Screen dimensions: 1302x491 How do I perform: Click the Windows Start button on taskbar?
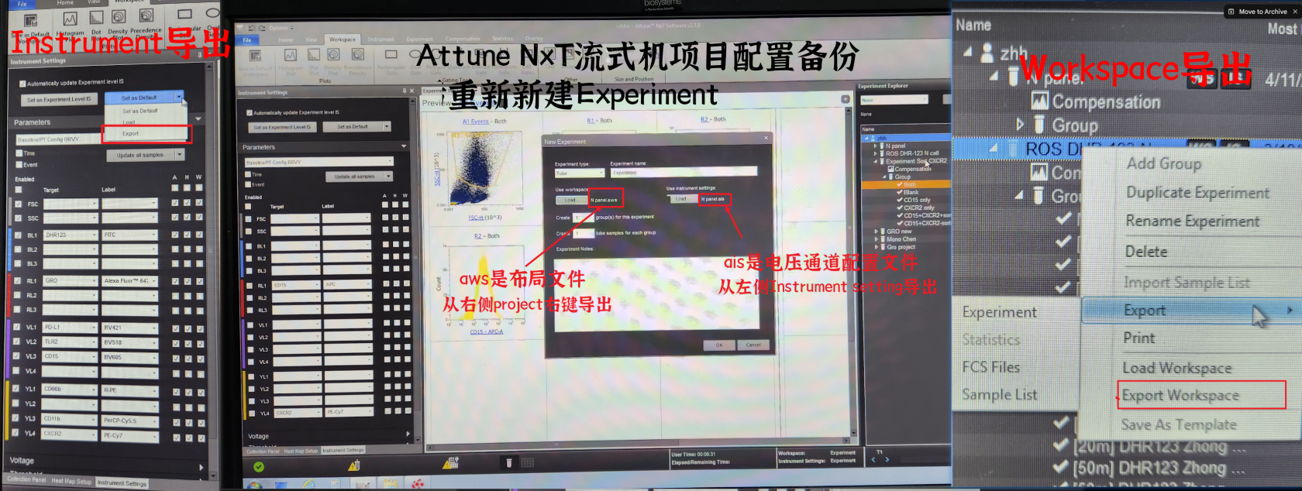click(253, 485)
